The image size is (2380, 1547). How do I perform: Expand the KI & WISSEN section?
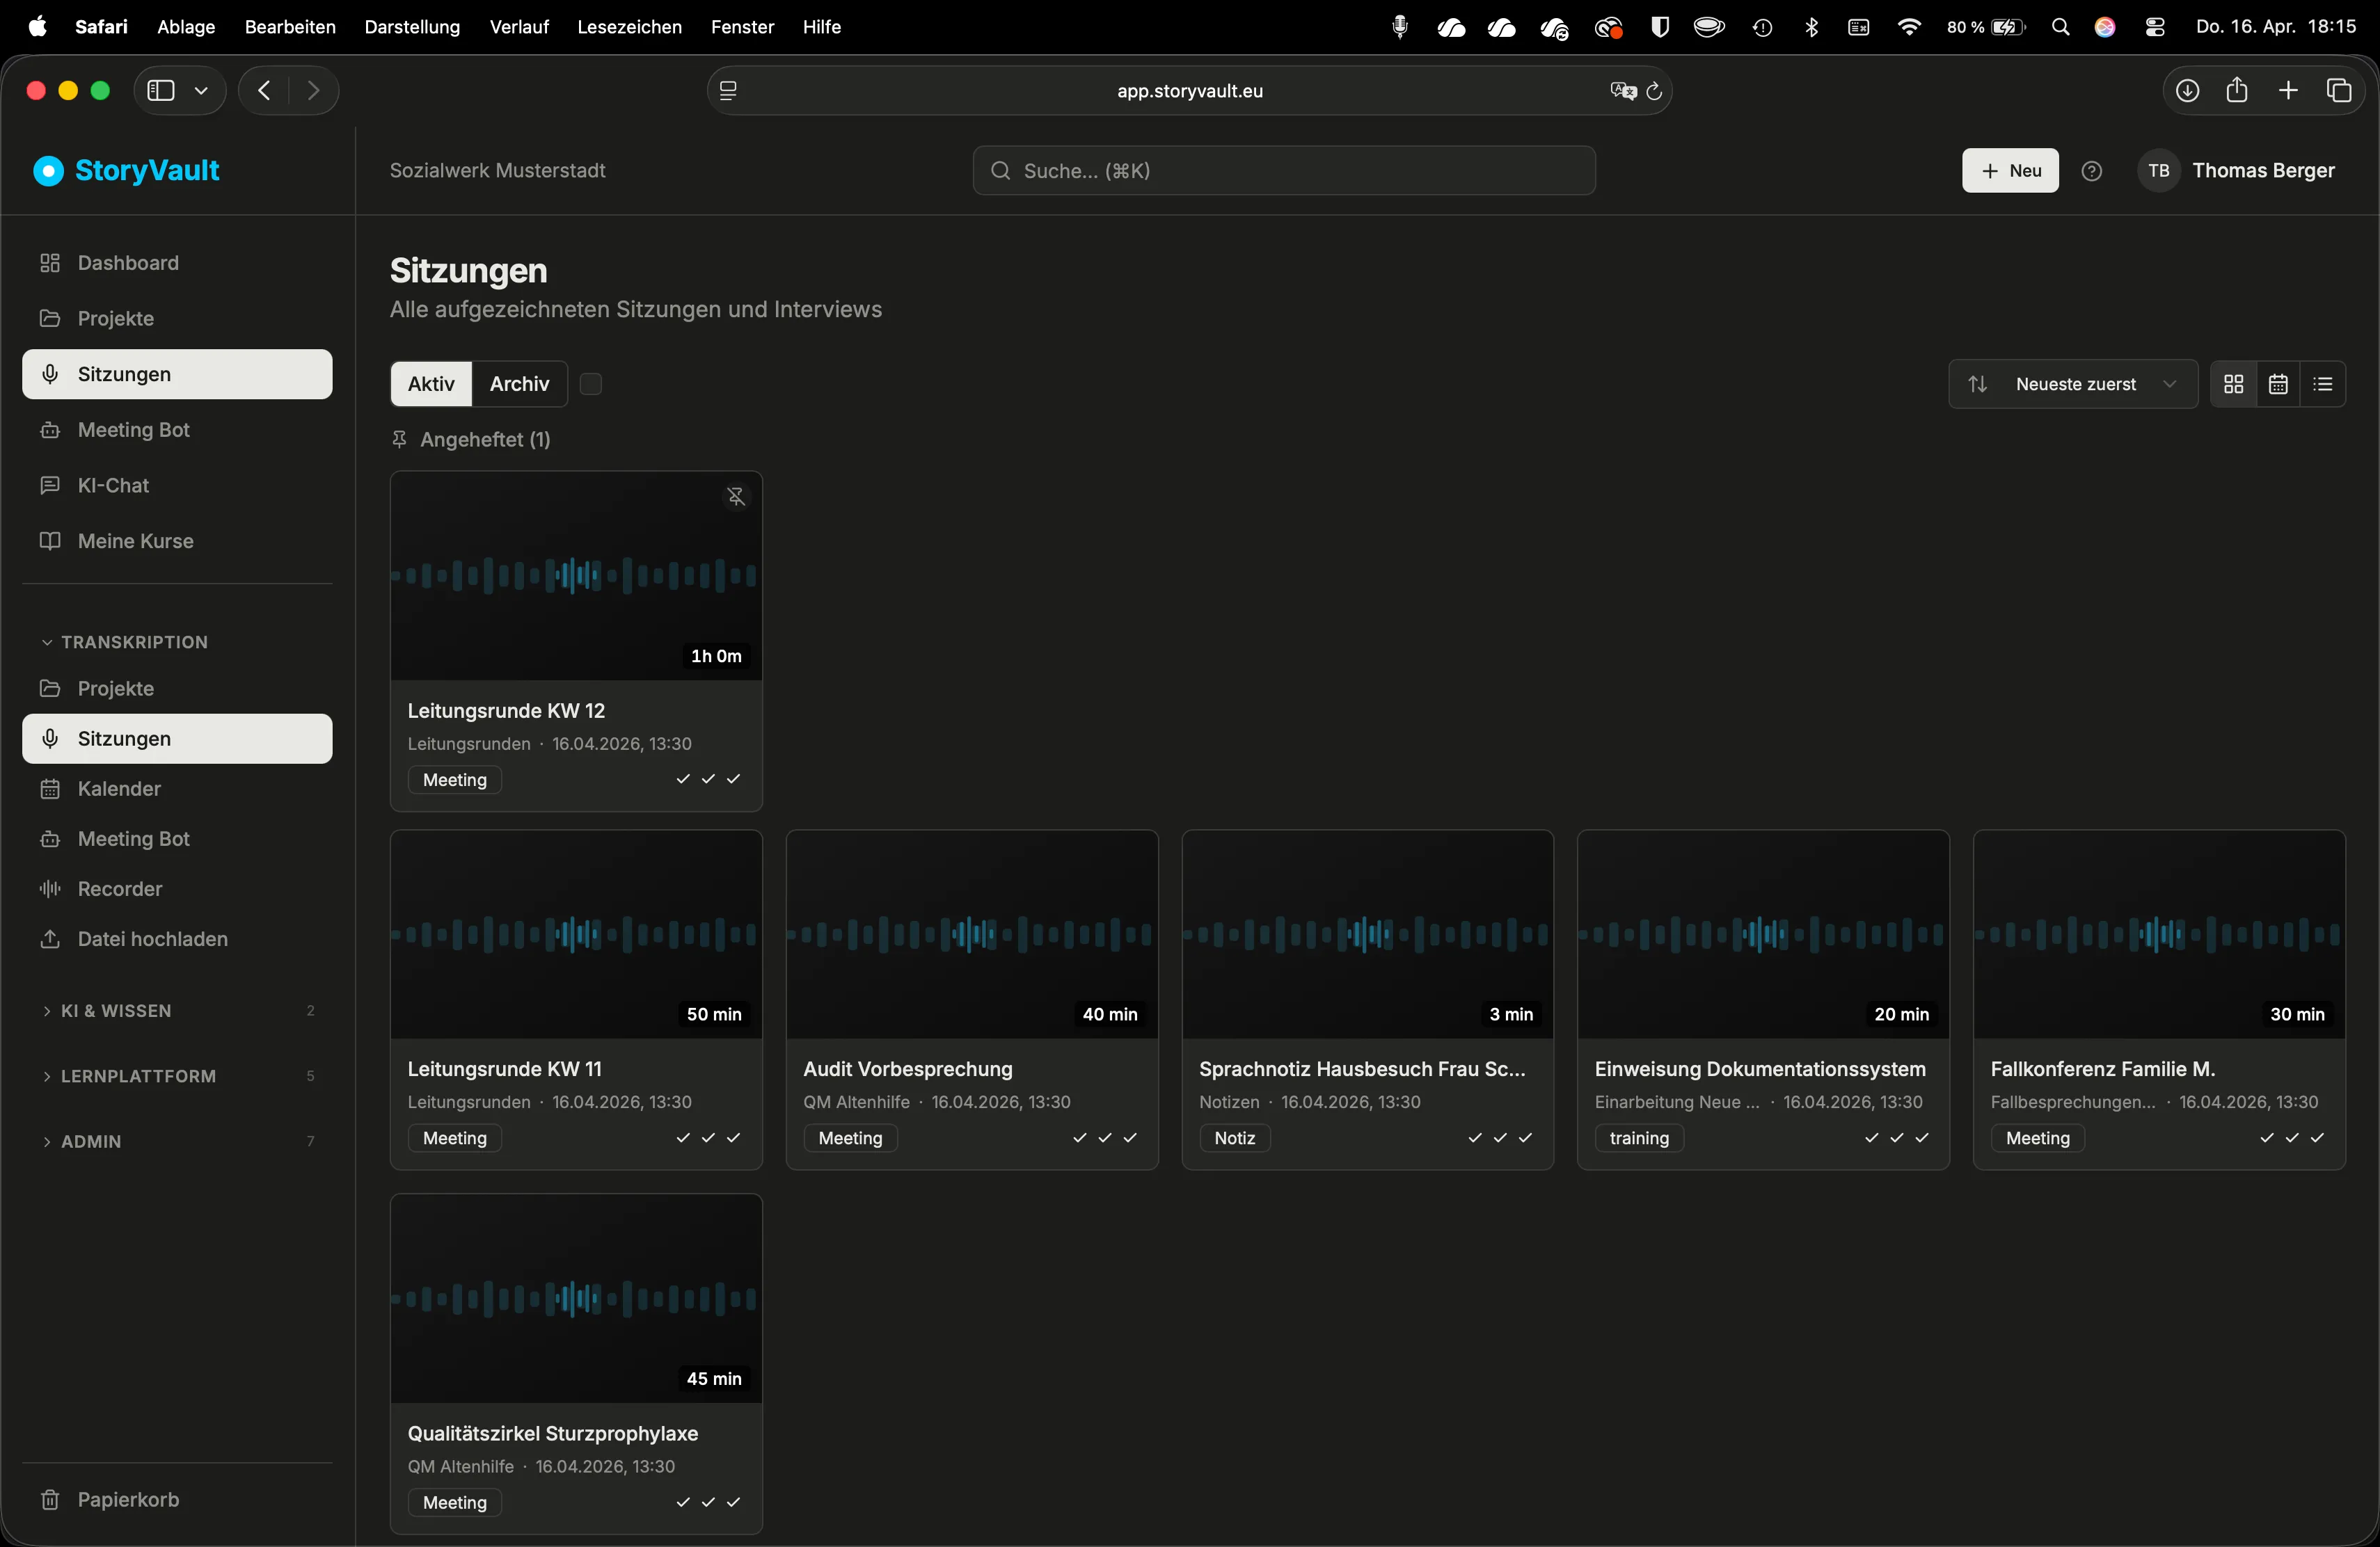pos(177,1011)
